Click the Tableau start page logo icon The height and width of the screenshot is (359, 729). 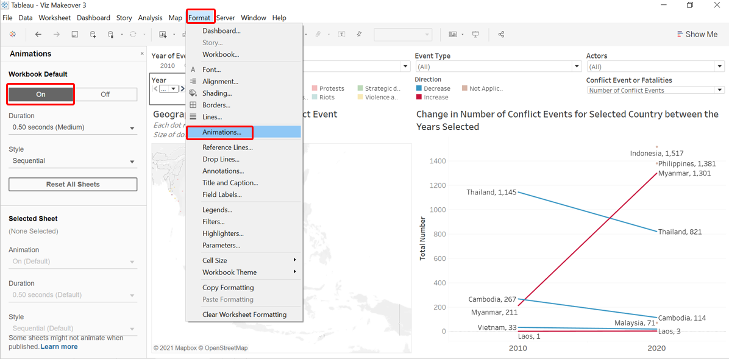12,35
